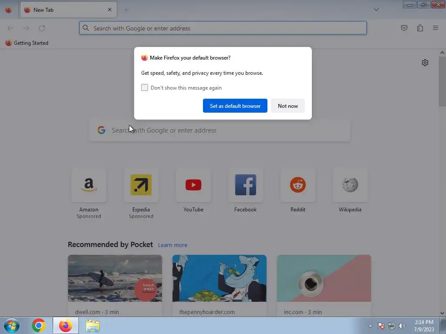446x334 pixels.
Task: Go forward with the forward arrow
Action: 26,28
